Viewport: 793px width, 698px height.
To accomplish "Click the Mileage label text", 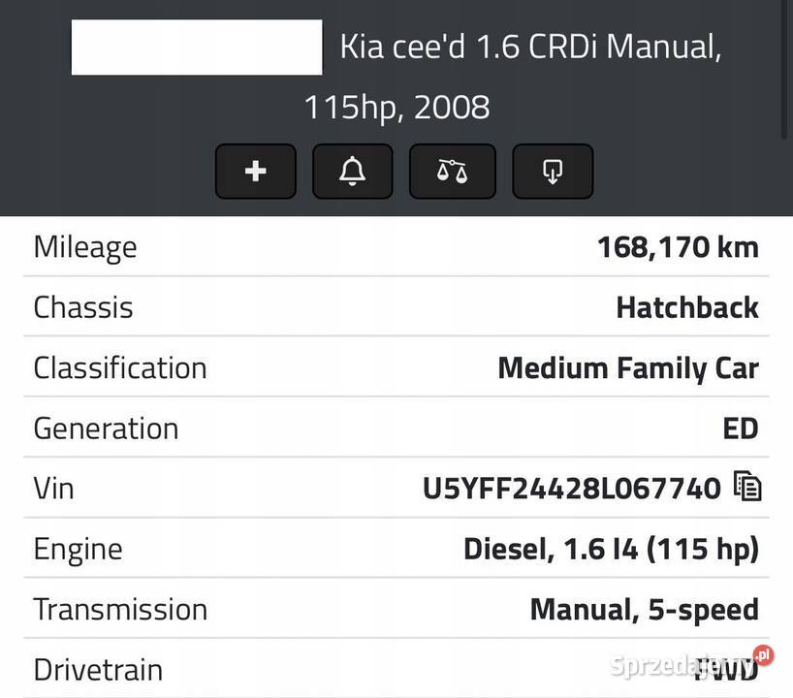I will pos(84,246).
